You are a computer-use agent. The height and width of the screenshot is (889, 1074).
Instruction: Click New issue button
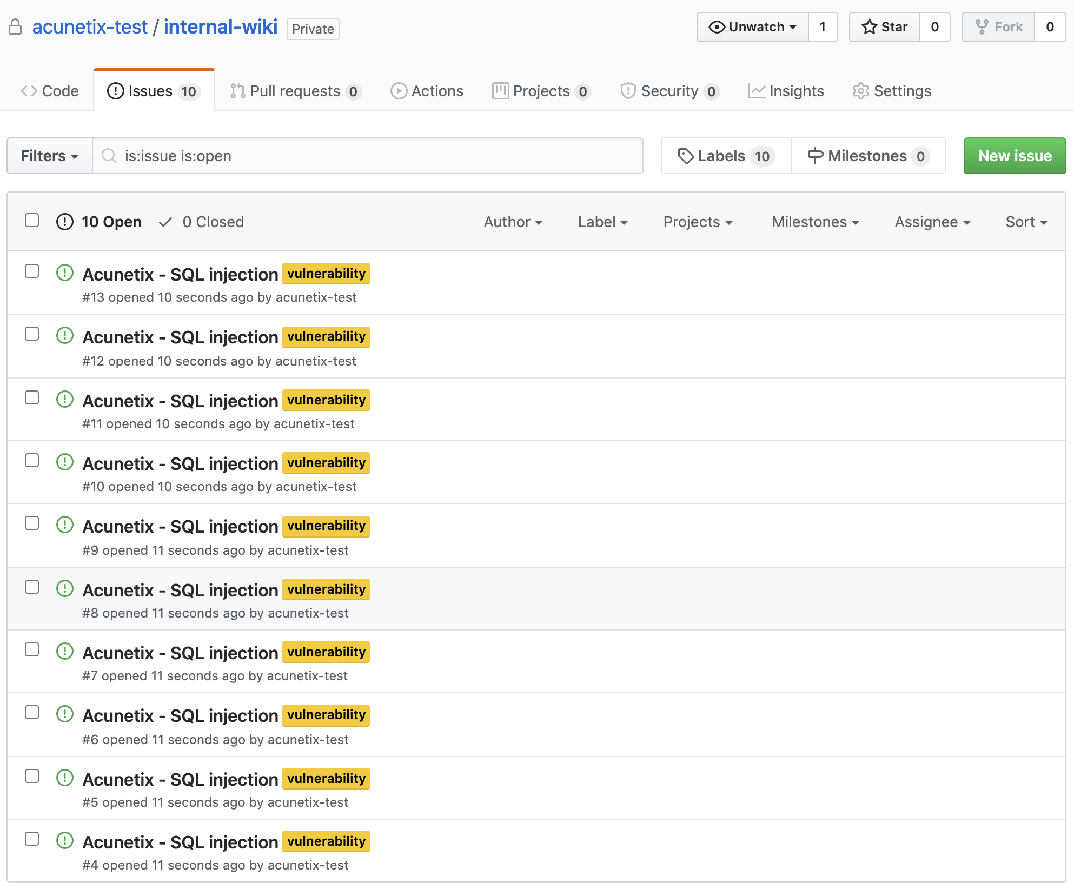coord(1014,155)
